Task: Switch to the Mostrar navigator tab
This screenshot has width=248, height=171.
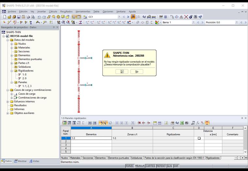Action: pos(21,161)
